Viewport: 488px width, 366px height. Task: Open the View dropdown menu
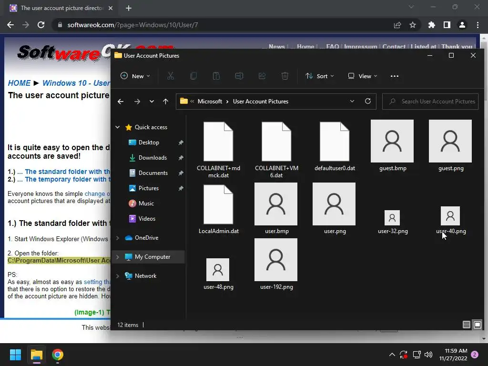pyautogui.click(x=363, y=76)
